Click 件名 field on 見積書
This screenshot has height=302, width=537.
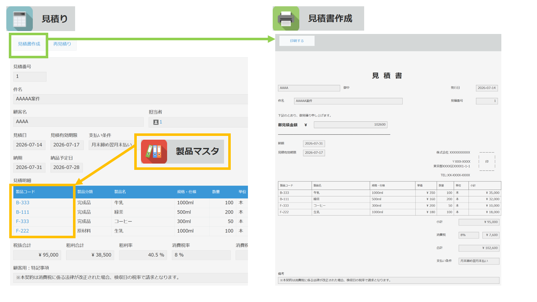tap(348, 101)
